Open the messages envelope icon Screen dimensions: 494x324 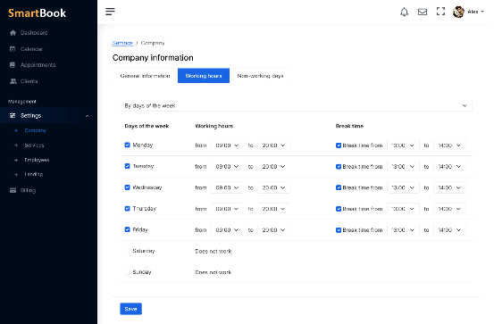(423, 12)
